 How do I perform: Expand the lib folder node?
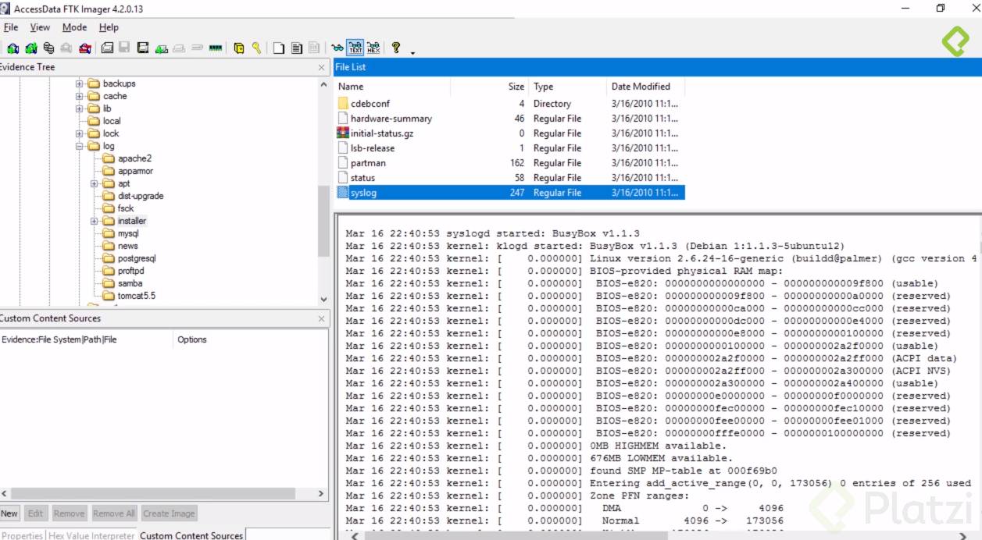click(79, 108)
